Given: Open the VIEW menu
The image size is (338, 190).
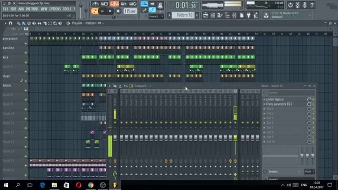Looking at the screenshot, I should (x=44, y=9).
